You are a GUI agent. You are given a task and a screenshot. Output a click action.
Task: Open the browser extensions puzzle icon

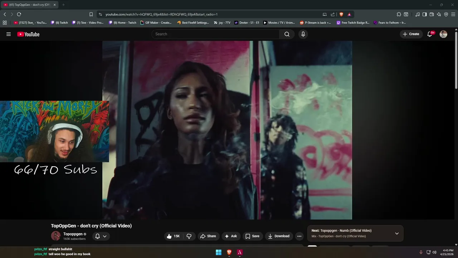click(399, 14)
